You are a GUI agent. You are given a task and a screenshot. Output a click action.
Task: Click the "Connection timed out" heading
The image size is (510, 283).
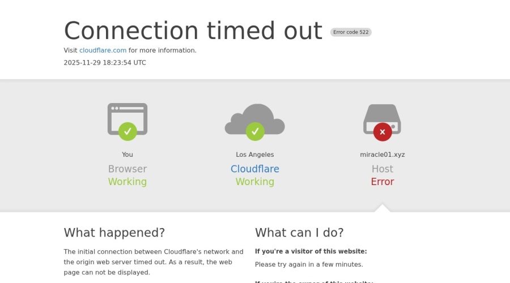[x=193, y=31]
